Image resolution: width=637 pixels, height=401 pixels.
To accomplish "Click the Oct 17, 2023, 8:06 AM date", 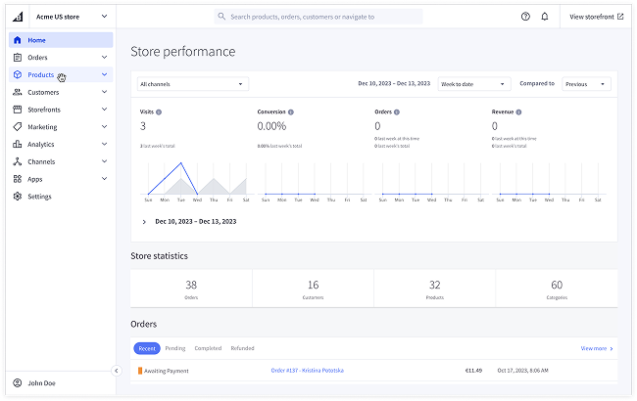I will click(523, 370).
